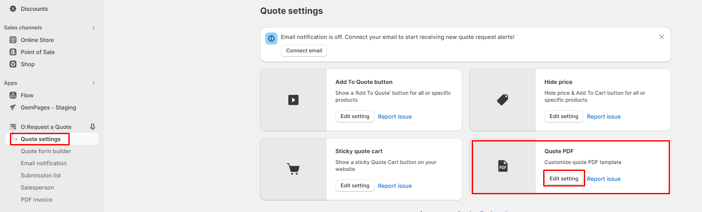702x212 pixels.
Task: Click the Shop channel icon
Action: [x=13, y=64]
